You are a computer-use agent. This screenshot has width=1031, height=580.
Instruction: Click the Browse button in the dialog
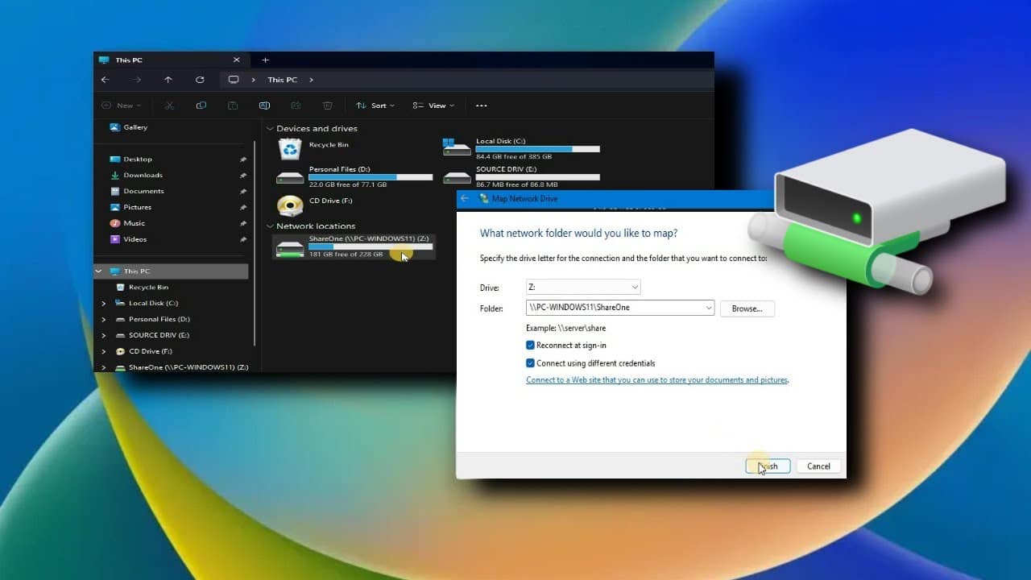747,309
